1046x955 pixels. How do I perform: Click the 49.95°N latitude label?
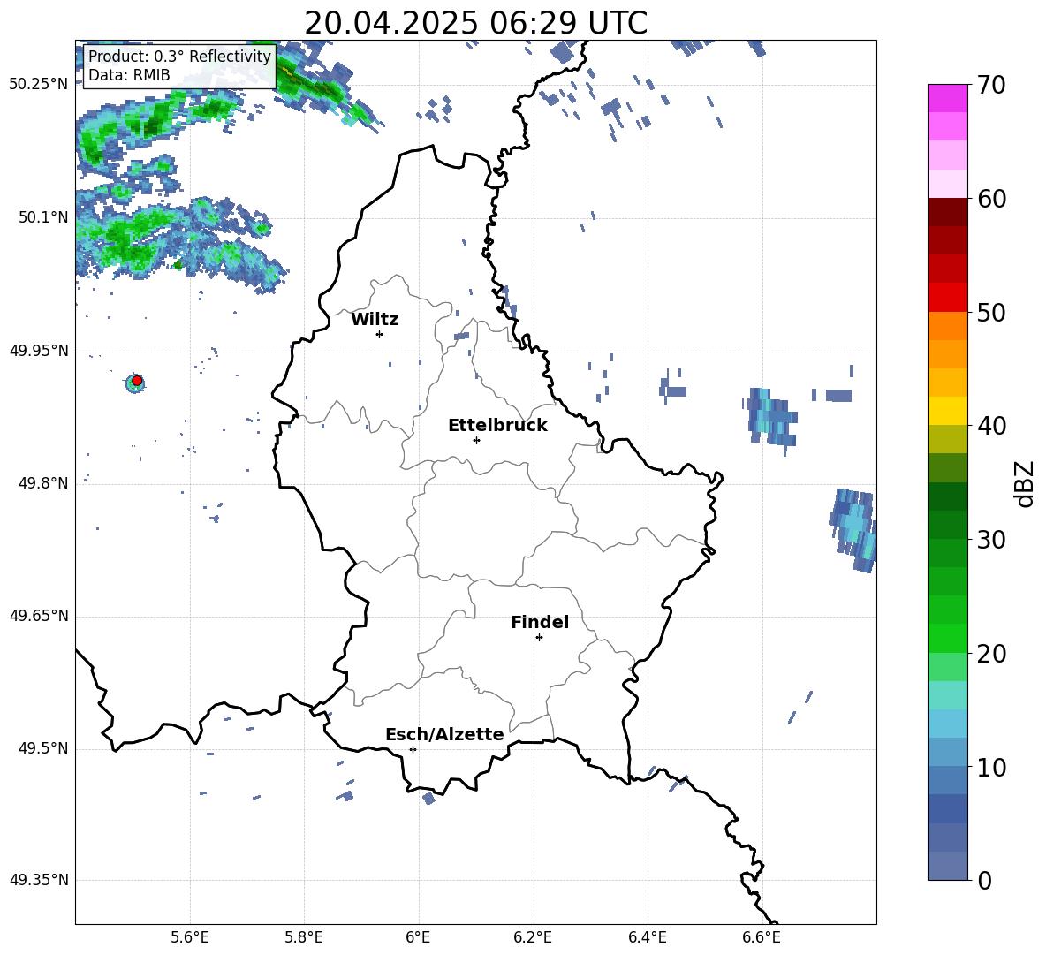[39, 351]
